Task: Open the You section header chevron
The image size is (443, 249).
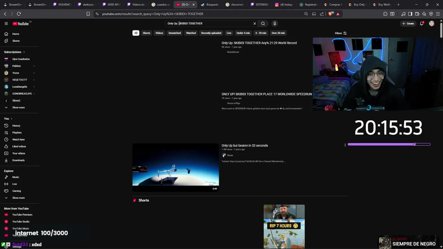Action: 11,119
